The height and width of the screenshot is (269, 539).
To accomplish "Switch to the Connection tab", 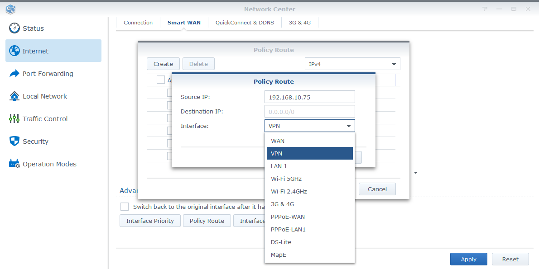I will [x=138, y=22].
